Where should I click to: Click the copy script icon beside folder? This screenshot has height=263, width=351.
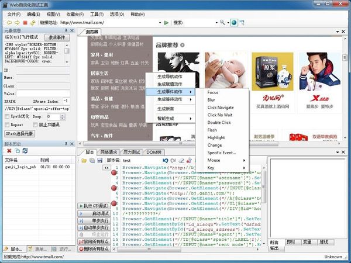click(92, 160)
